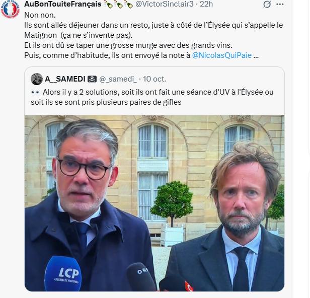Click the 10 oct. date
Viewport: 310px width, 298px height.
pyautogui.click(x=154, y=79)
